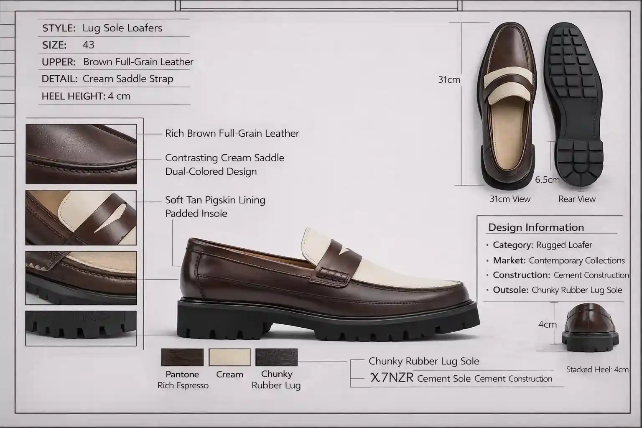Open the black lug sole close-up thumbnail
The width and height of the screenshot is (642, 428).
click(81, 328)
